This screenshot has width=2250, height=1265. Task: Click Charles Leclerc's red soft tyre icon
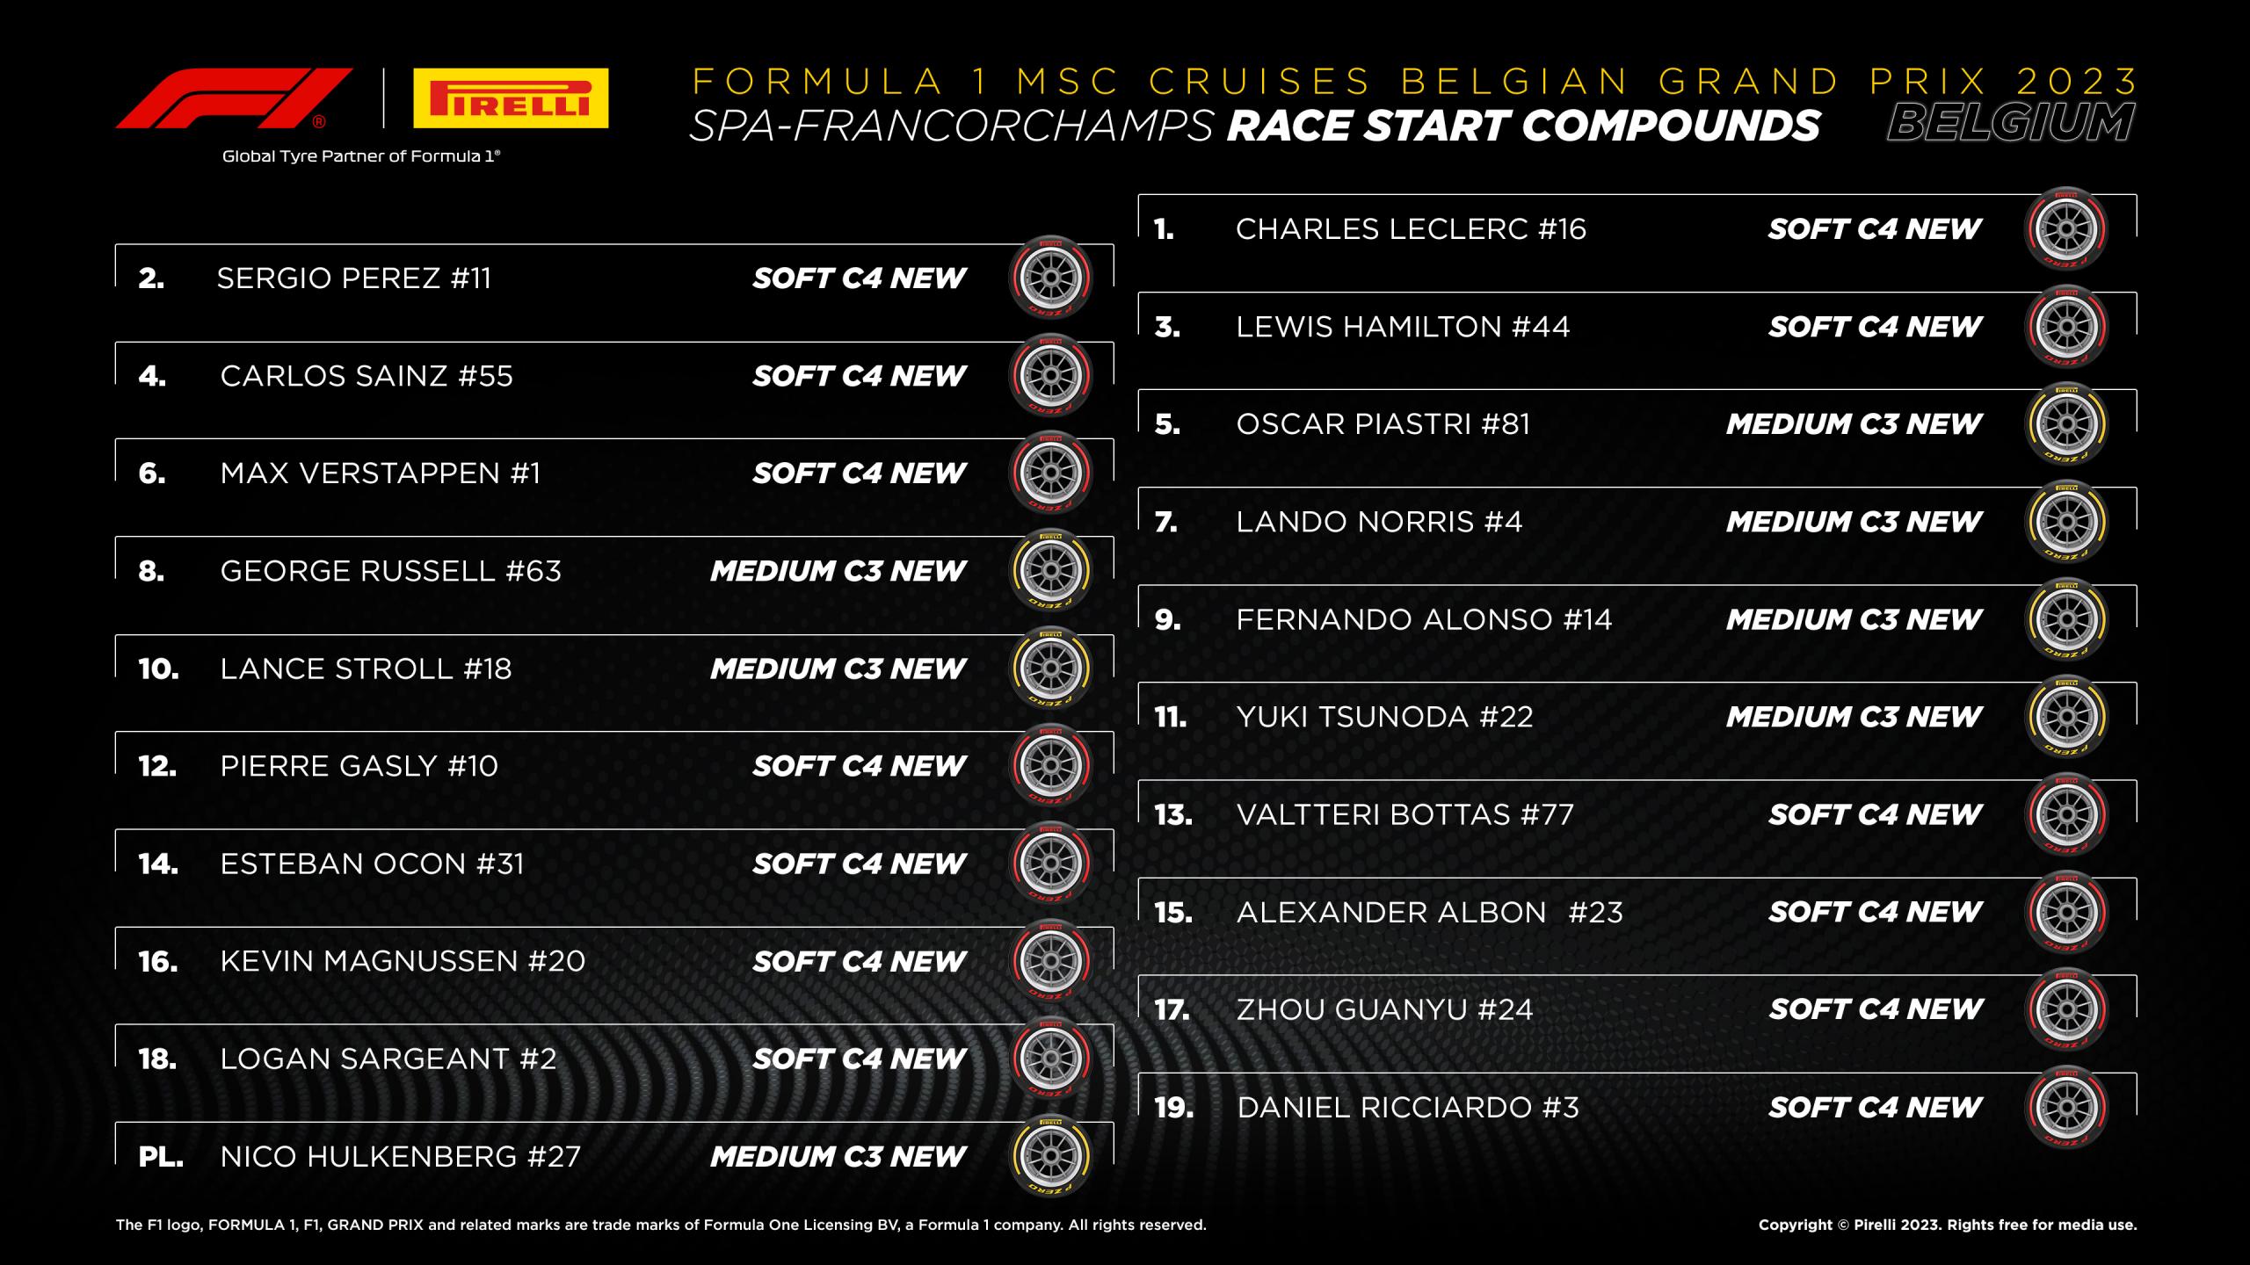2066,228
